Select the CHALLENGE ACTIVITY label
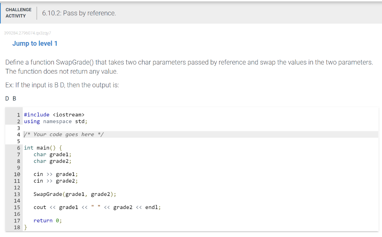The width and height of the screenshot is (382, 237). point(19,13)
